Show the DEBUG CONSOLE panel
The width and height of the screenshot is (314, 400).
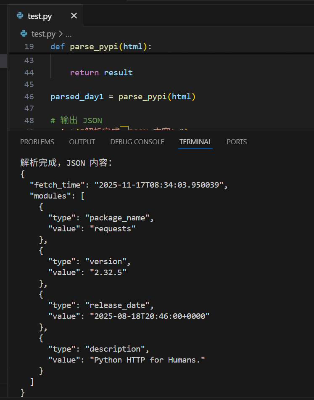[137, 142]
